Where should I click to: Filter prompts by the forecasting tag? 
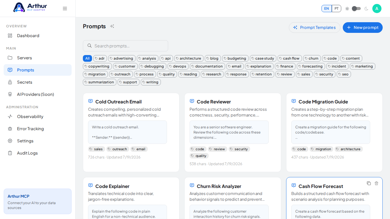pos(311,66)
